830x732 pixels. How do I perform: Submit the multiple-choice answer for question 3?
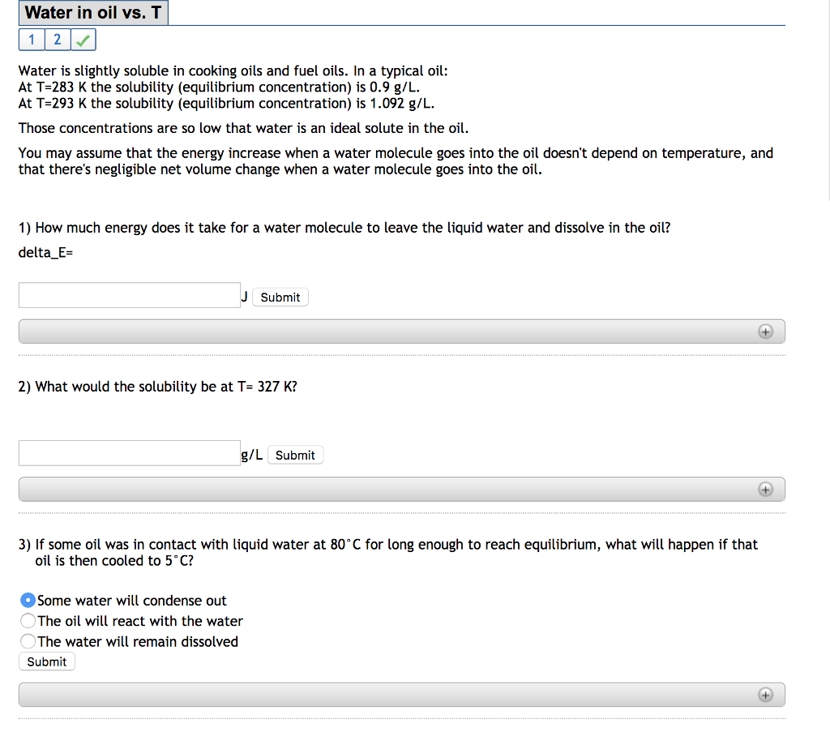tap(47, 661)
